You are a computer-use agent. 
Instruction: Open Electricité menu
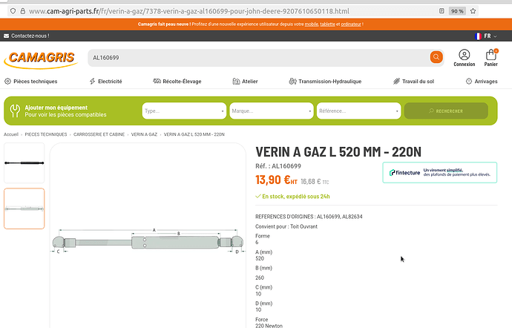click(110, 82)
